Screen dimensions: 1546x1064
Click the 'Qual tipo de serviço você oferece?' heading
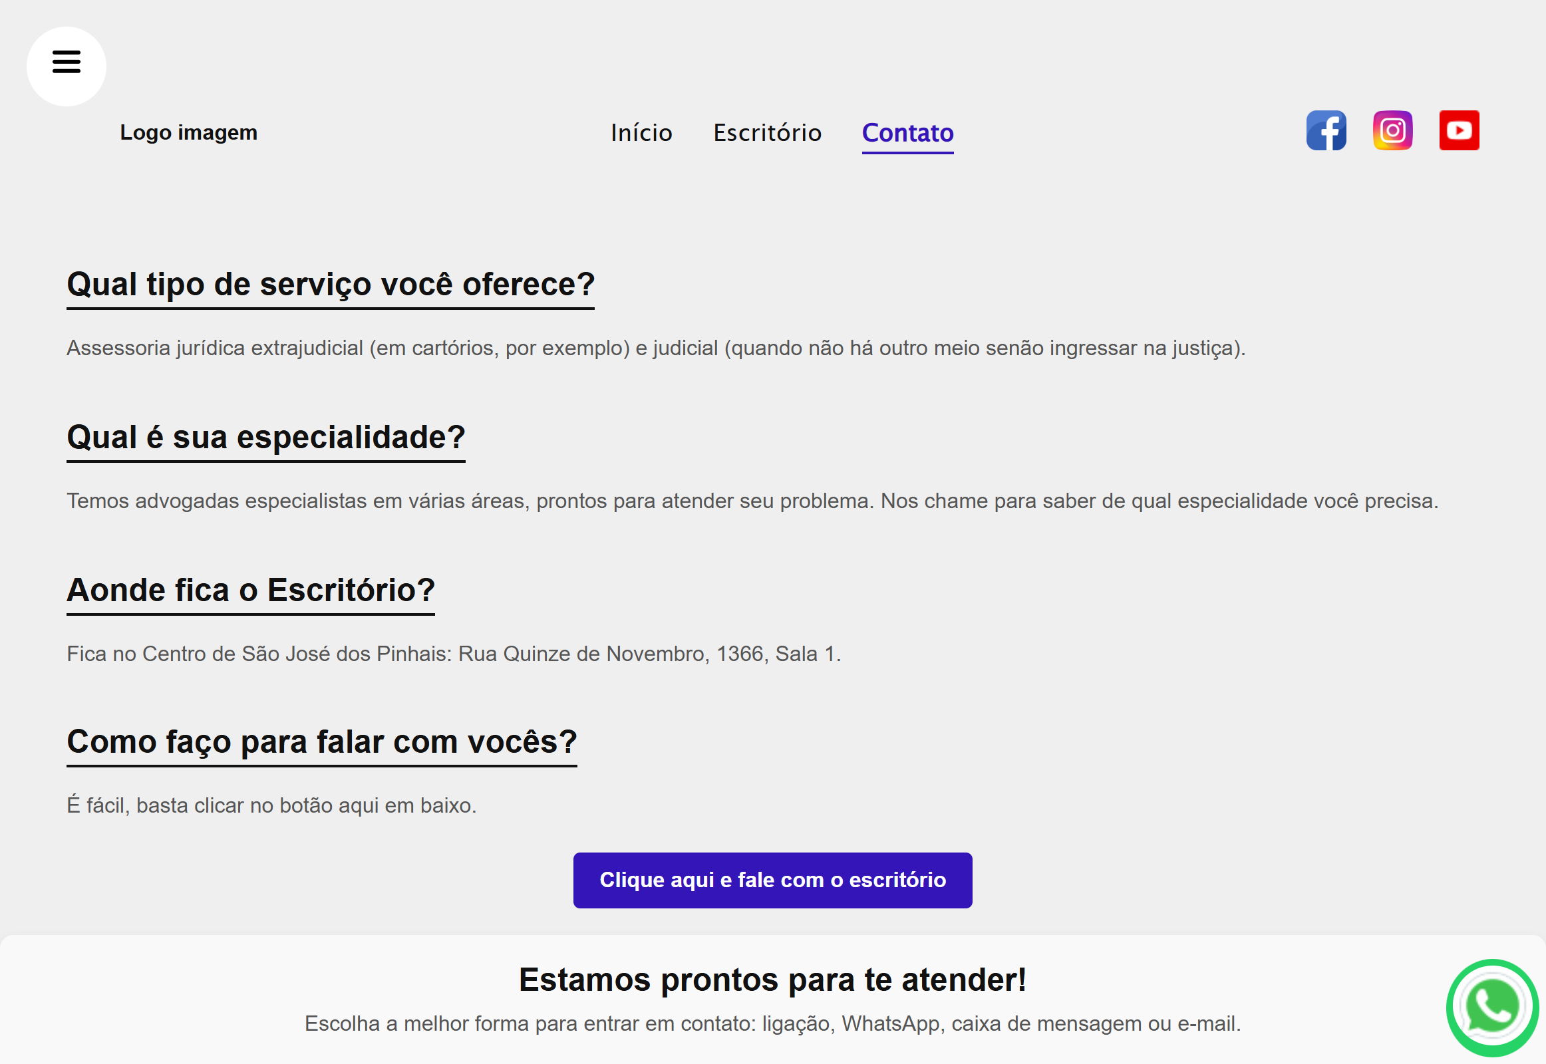coord(330,285)
